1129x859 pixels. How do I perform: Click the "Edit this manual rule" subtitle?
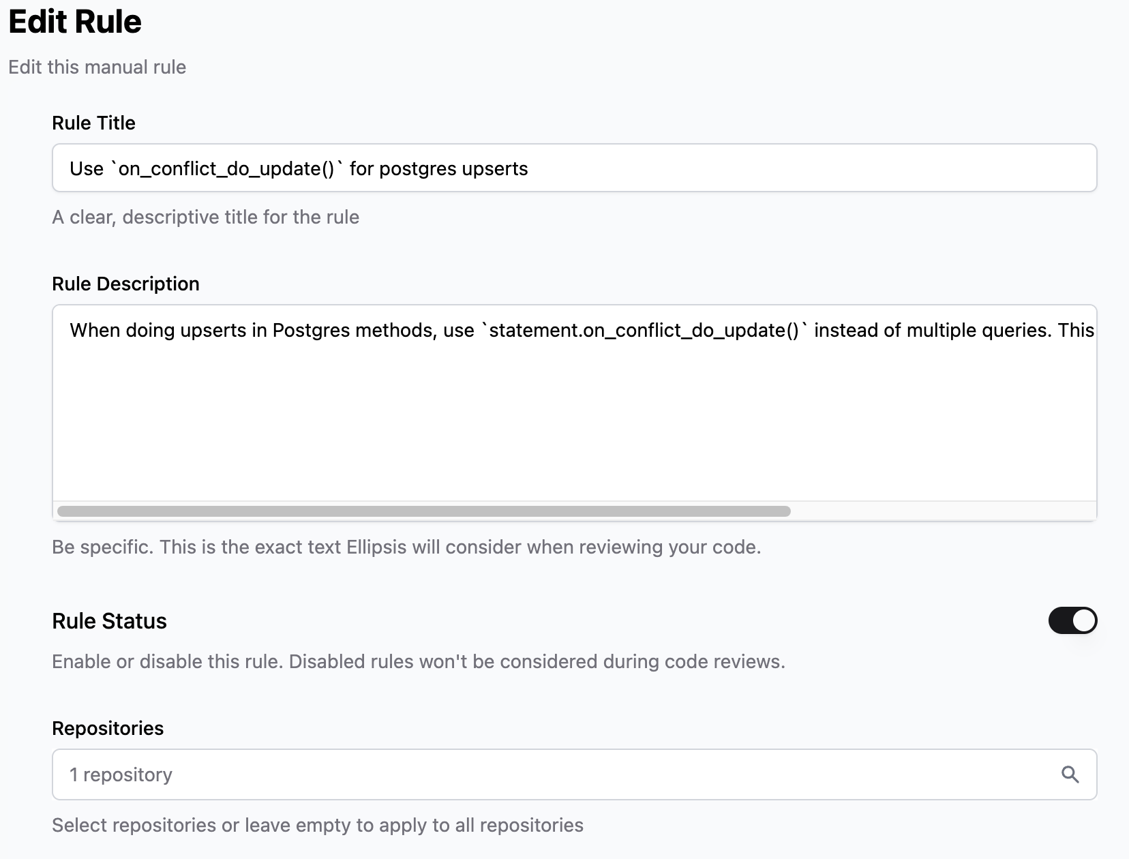click(x=97, y=67)
